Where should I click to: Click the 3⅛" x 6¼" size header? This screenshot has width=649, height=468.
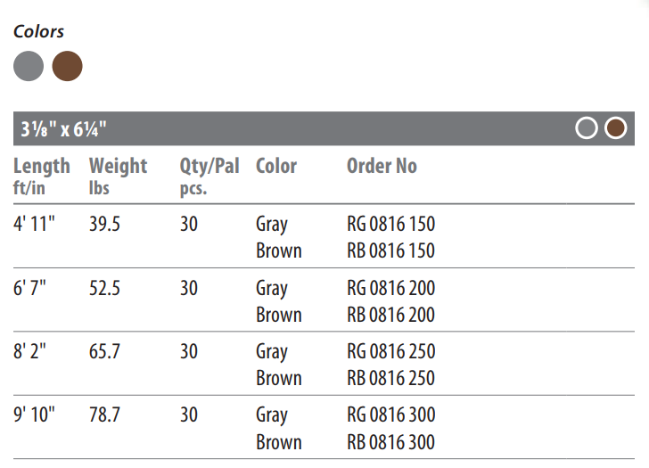coord(64,129)
